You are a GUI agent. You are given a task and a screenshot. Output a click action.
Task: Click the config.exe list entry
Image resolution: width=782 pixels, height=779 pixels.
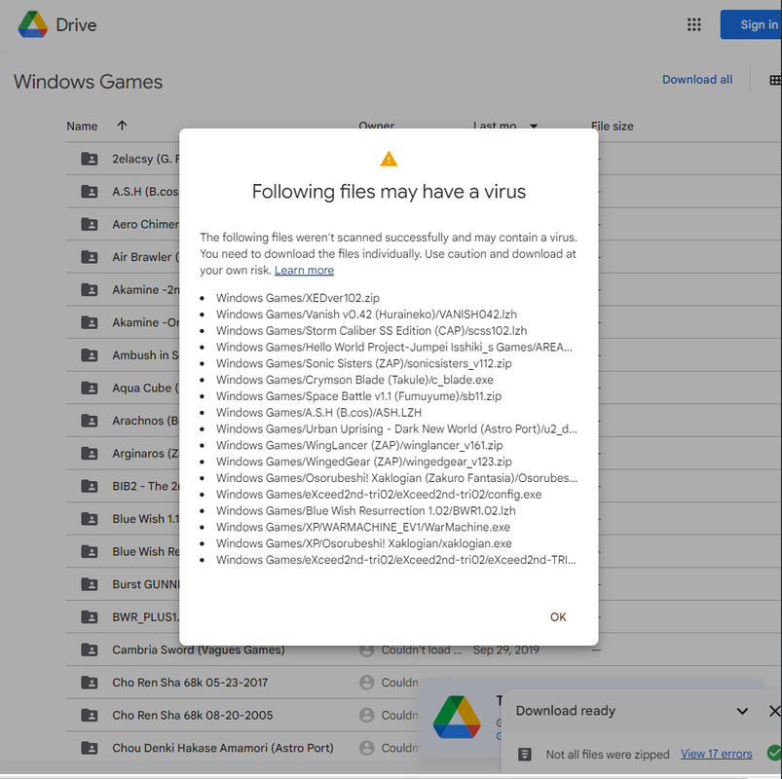[379, 495]
